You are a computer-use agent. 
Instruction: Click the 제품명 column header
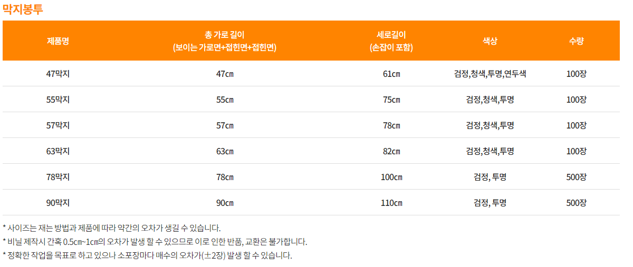pyautogui.click(x=58, y=41)
